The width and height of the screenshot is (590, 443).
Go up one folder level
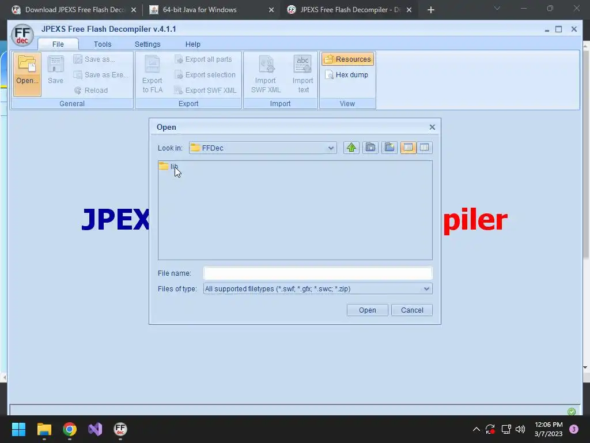click(351, 148)
